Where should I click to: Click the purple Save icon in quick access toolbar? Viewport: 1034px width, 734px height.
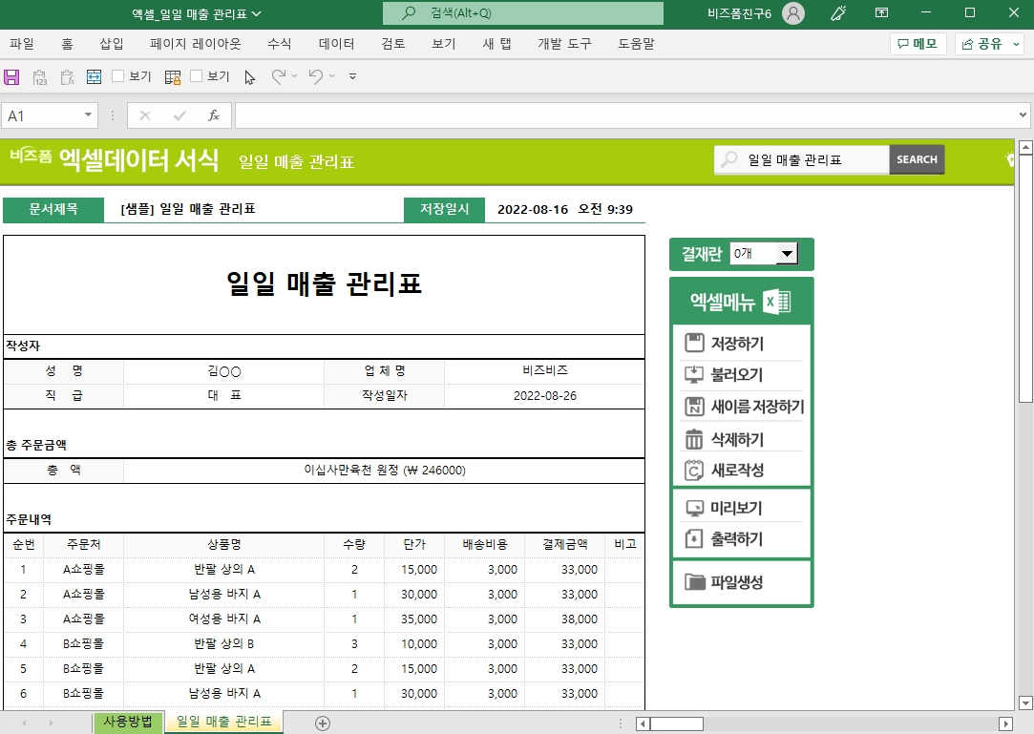pos(12,77)
